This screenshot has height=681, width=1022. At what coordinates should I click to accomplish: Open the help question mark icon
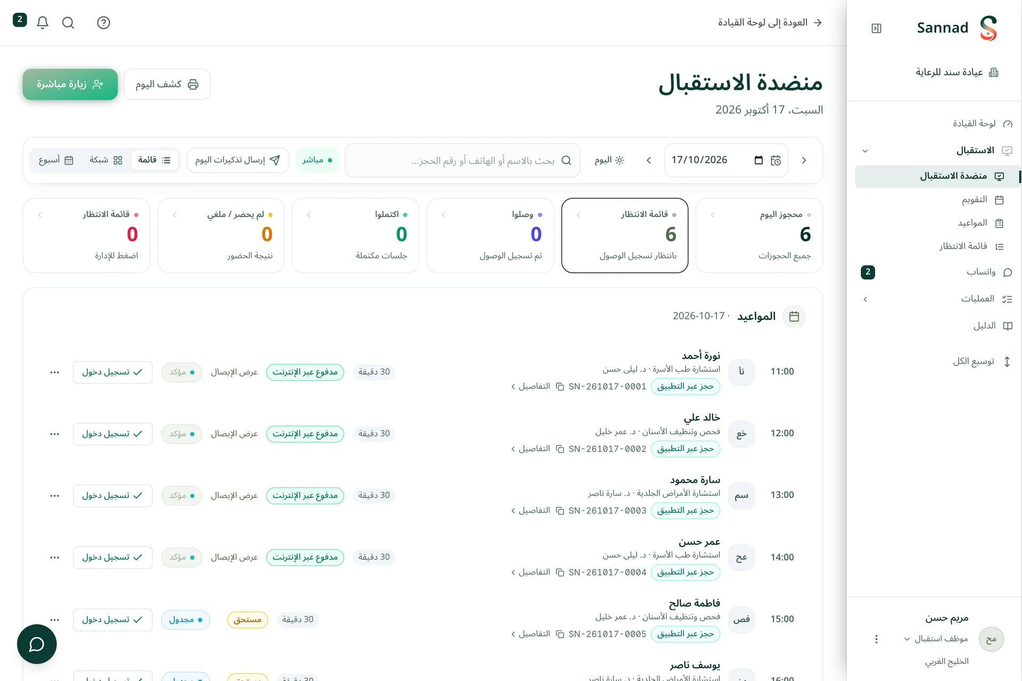104,22
